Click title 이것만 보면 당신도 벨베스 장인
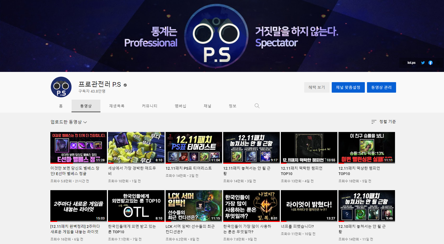 (x=75, y=171)
